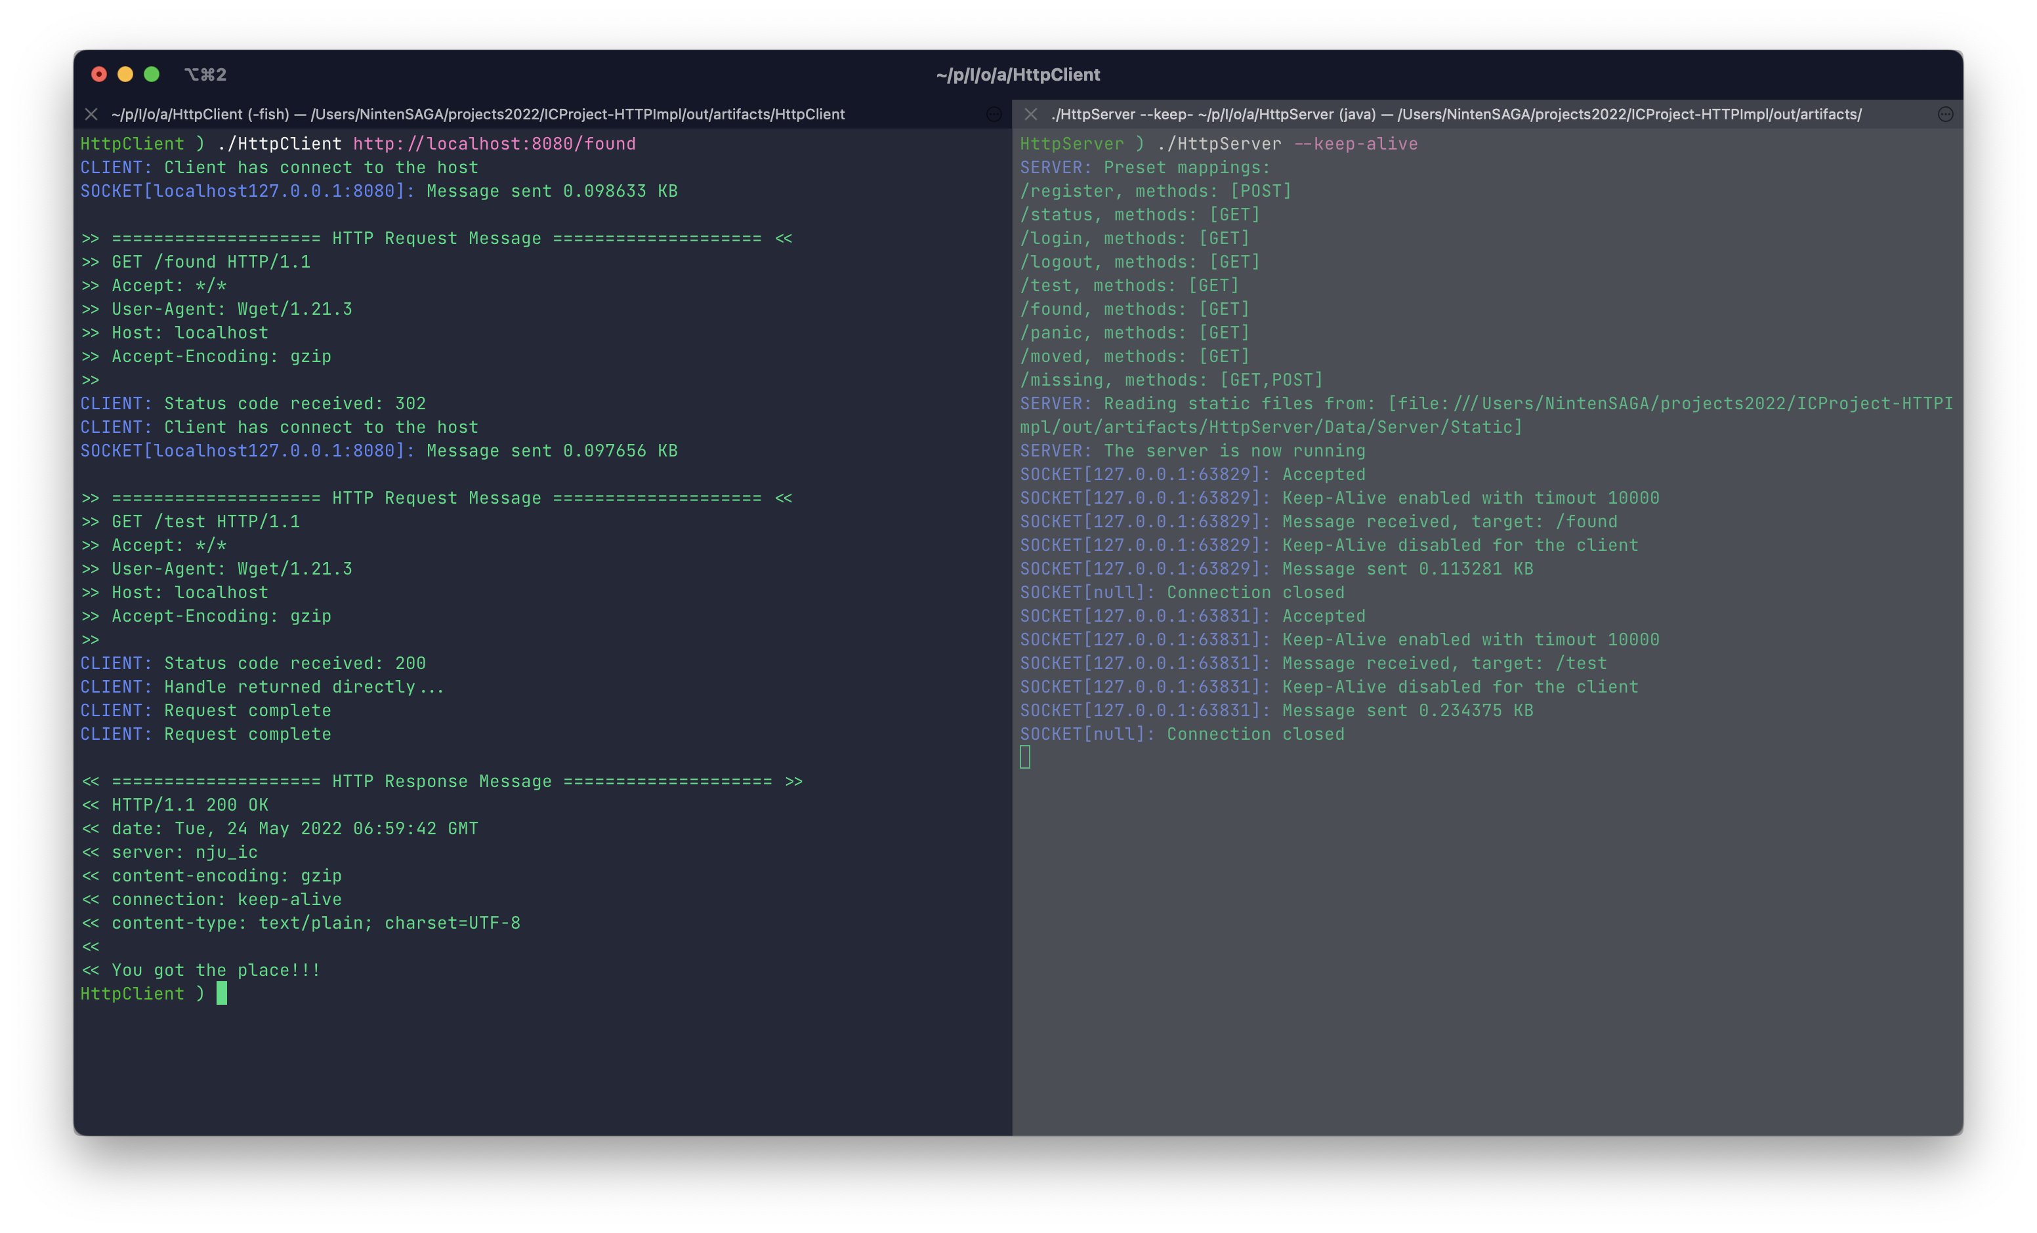
Task: Minimize the window with the yellow button
Action: coord(125,74)
